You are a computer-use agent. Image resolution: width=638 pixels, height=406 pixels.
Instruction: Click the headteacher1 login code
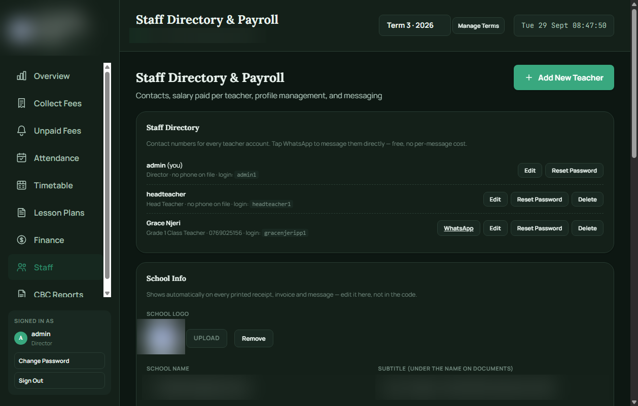point(271,204)
